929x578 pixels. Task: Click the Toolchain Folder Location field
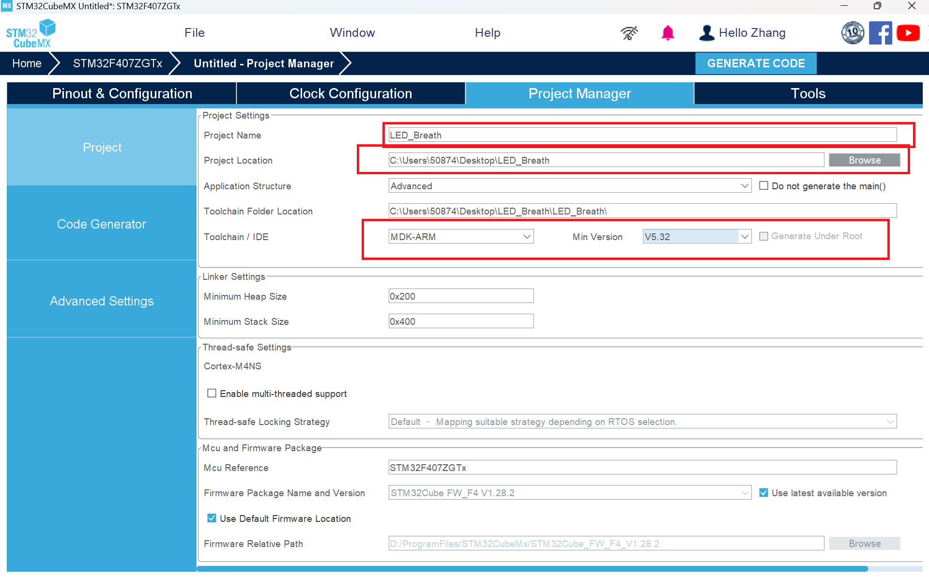(x=642, y=211)
